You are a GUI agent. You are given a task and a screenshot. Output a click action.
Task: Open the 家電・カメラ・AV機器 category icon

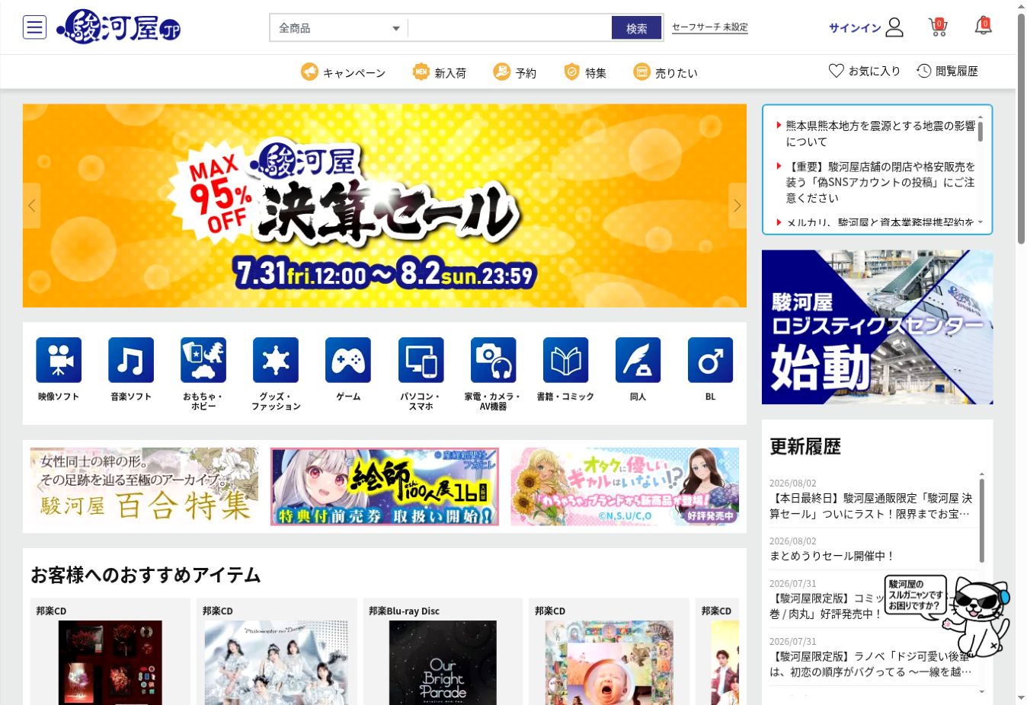click(493, 360)
